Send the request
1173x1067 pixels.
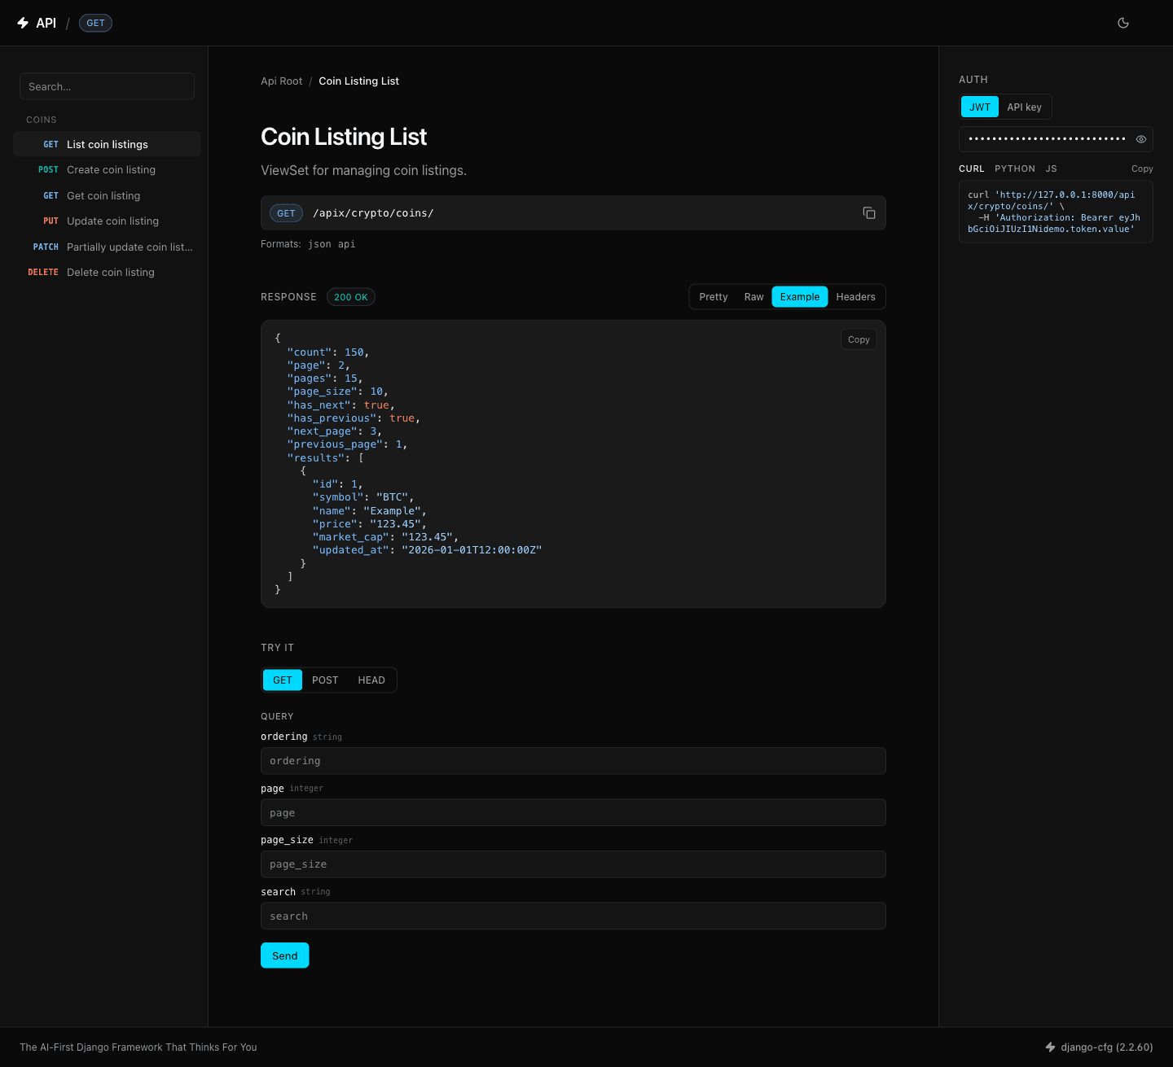point(284,955)
